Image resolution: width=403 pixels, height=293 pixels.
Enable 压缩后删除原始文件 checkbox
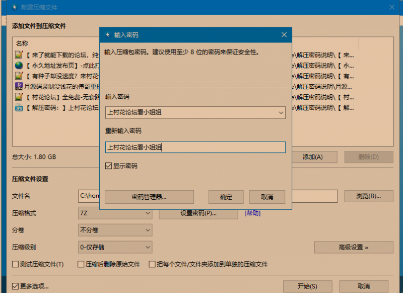[81, 264]
